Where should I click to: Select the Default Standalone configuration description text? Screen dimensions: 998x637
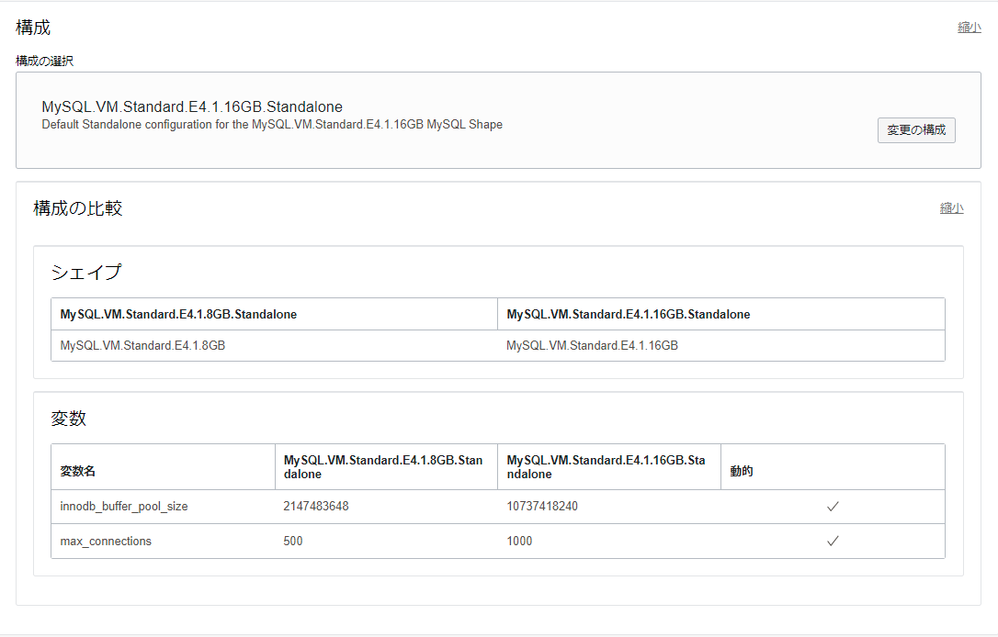[272, 125]
